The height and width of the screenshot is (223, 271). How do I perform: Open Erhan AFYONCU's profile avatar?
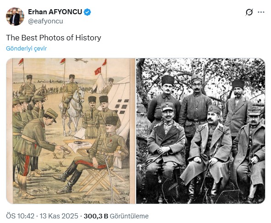pyautogui.click(x=15, y=17)
